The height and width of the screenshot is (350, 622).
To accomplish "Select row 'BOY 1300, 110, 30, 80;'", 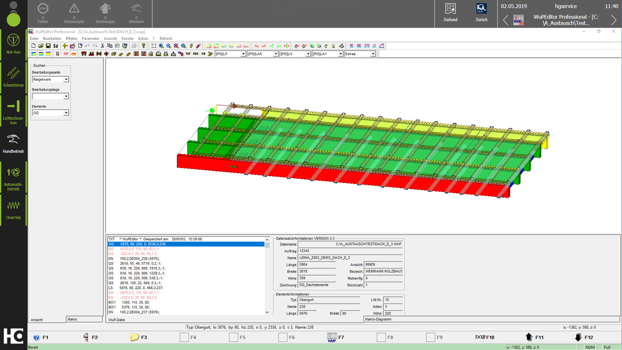I will [186, 302].
